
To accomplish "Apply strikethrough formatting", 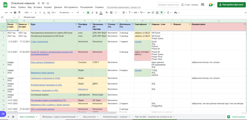I will [x=97, y=13].
